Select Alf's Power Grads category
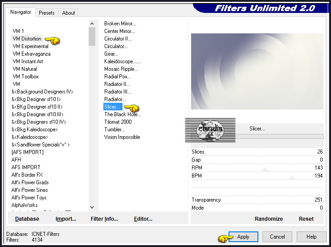This screenshot has width=331, height=247. (x=30, y=182)
